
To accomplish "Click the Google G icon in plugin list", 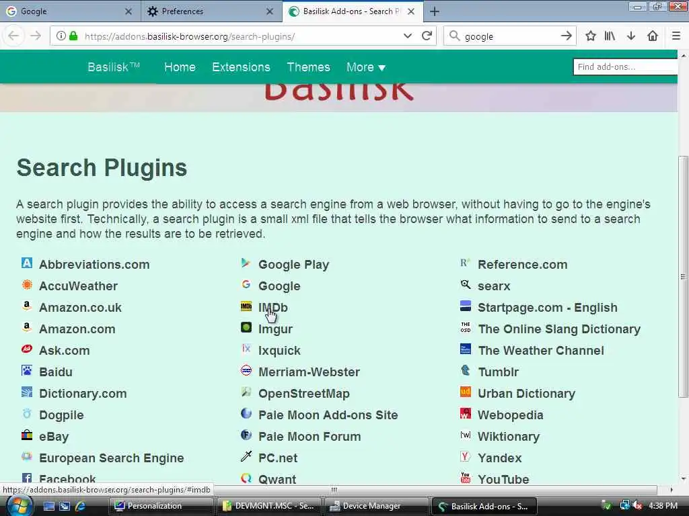I will coord(246,284).
